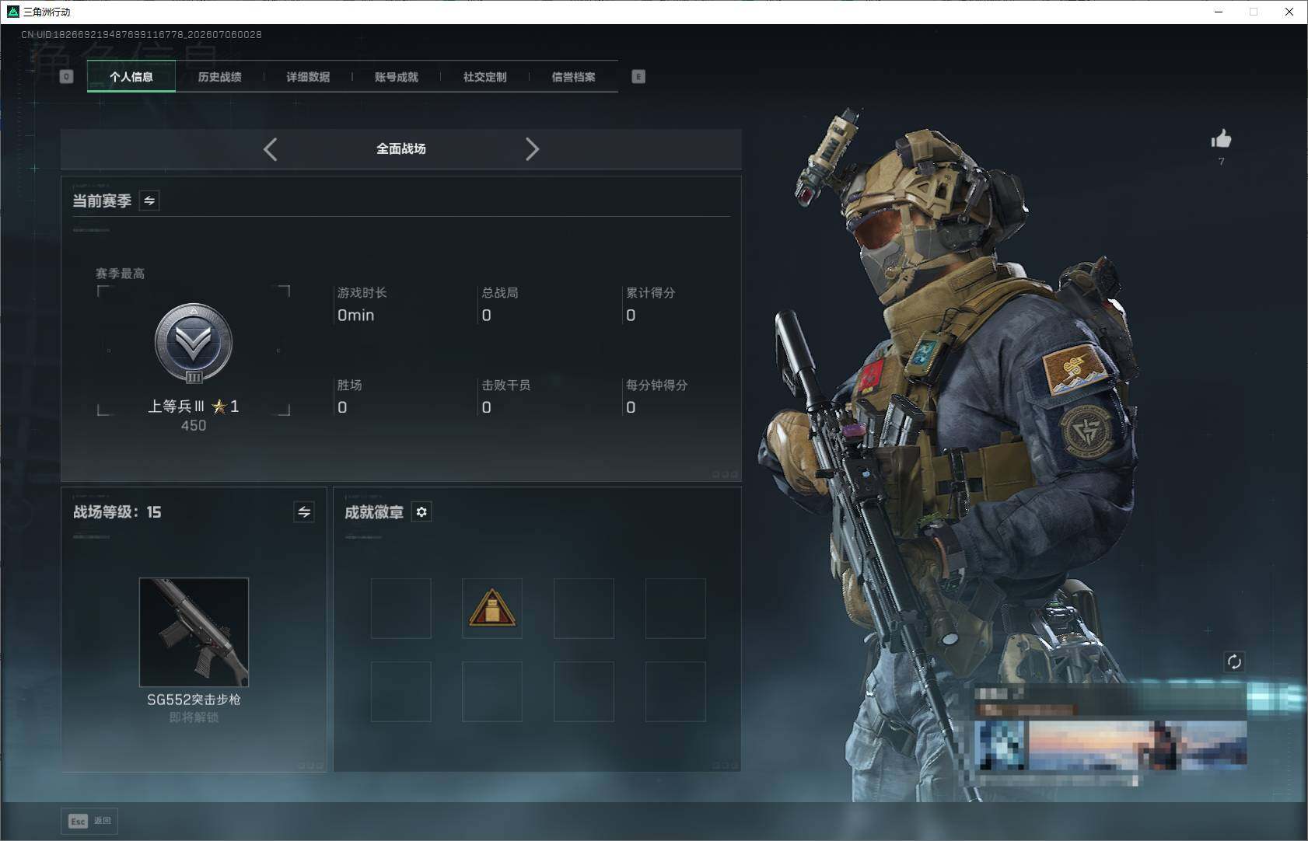Rotate character with refresh icon
The width and height of the screenshot is (1308, 841).
(x=1234, y=662)
